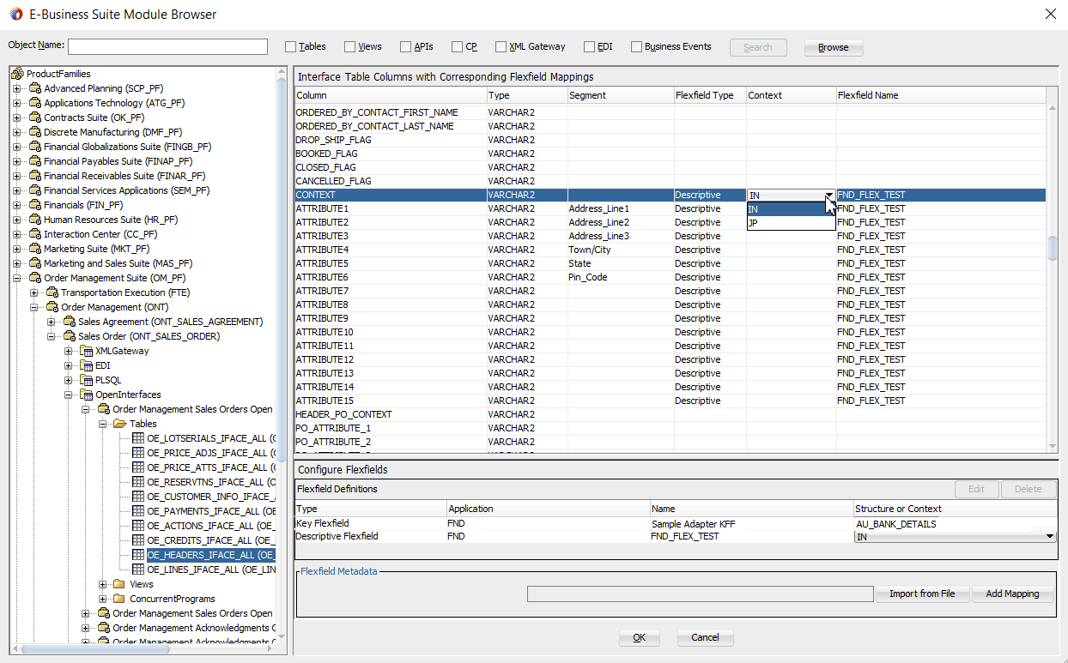
Task: Choose JP from the context dropdown list
Action: (x=791, y=223)
